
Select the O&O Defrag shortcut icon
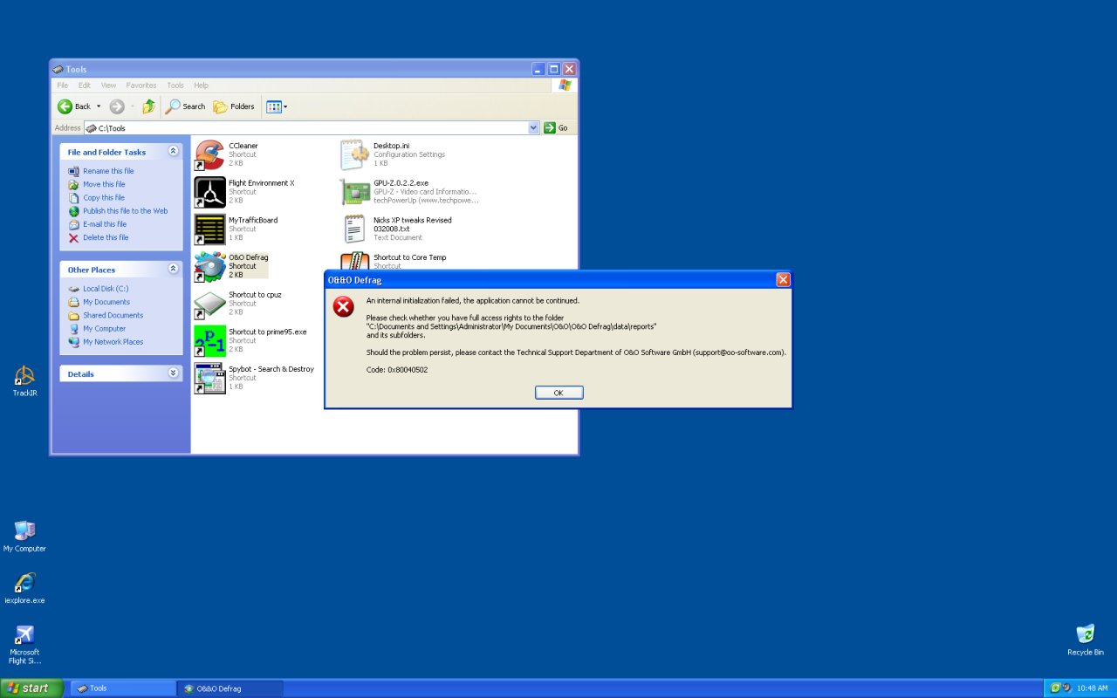point(209,266)
